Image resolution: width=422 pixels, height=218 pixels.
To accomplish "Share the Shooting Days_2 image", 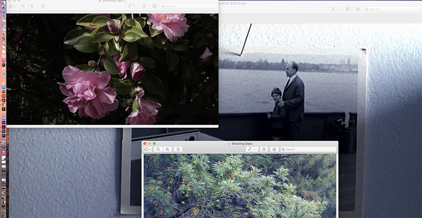I will pos(43,6).
